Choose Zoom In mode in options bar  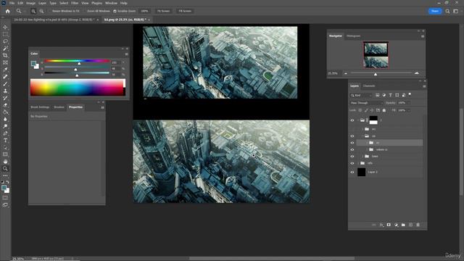click(33, 12)
